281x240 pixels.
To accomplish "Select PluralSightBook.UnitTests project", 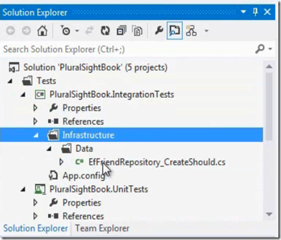I will (99, 189).
